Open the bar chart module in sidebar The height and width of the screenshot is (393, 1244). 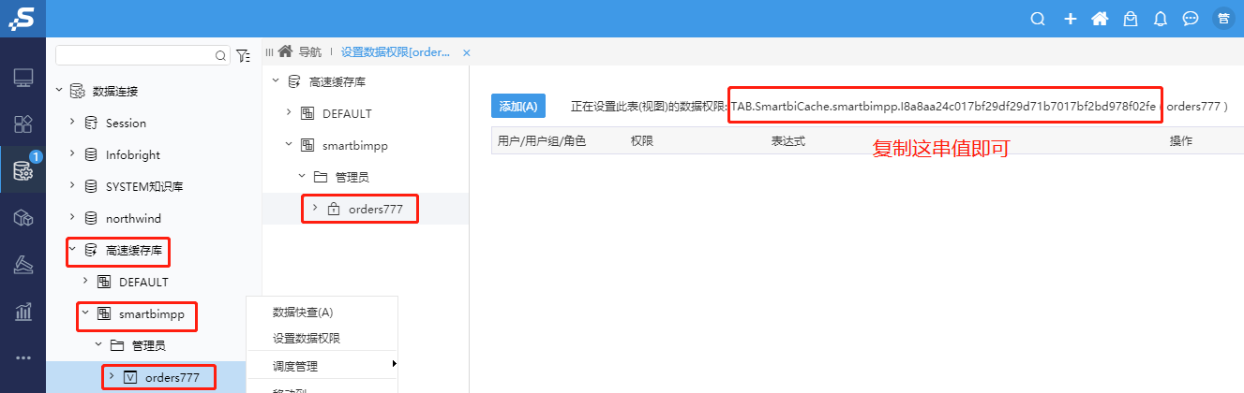click(23, 312)
